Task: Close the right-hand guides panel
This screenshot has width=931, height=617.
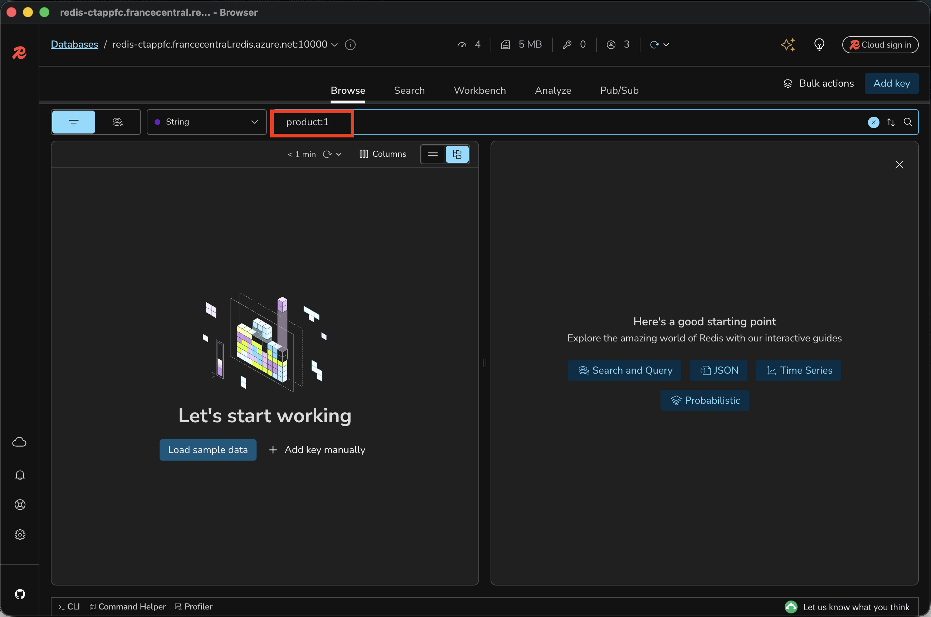Action: [899, 165]
